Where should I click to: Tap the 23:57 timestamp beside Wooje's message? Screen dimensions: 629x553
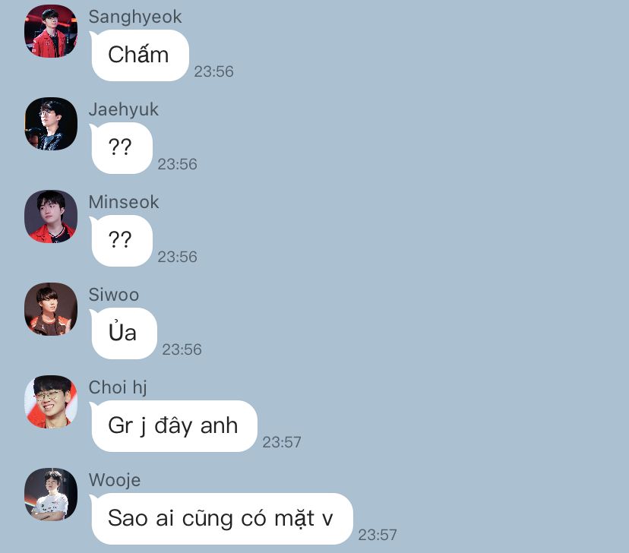coord(378,535)
